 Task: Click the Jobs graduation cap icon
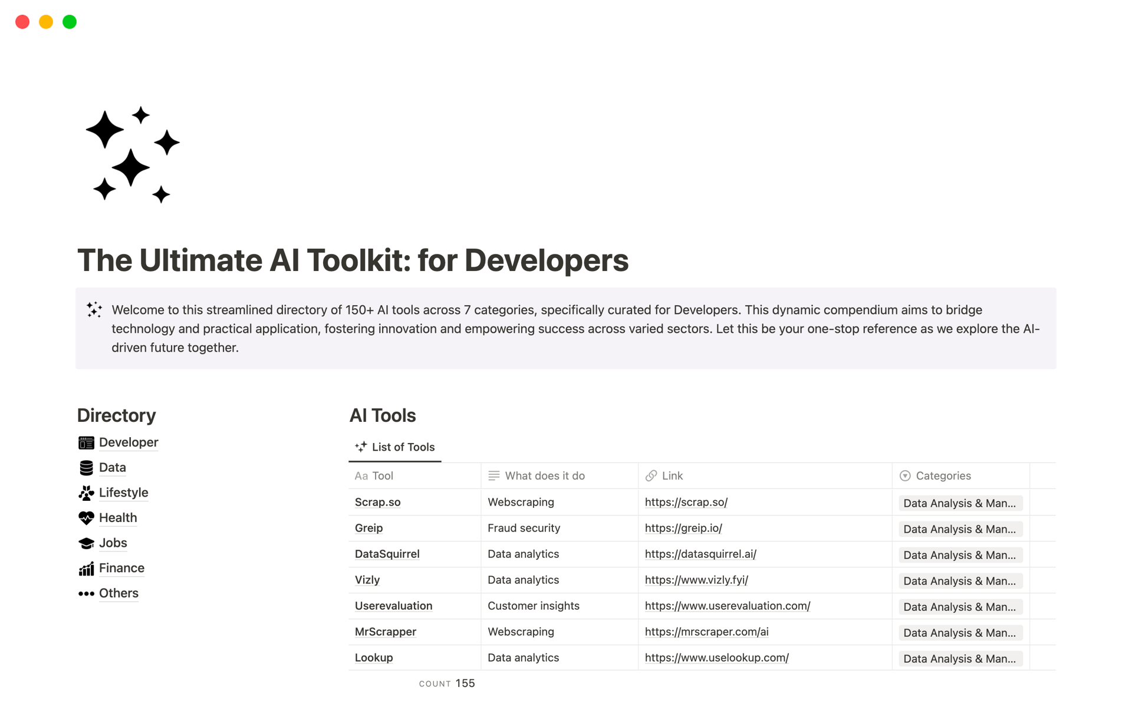pos(86,543)
